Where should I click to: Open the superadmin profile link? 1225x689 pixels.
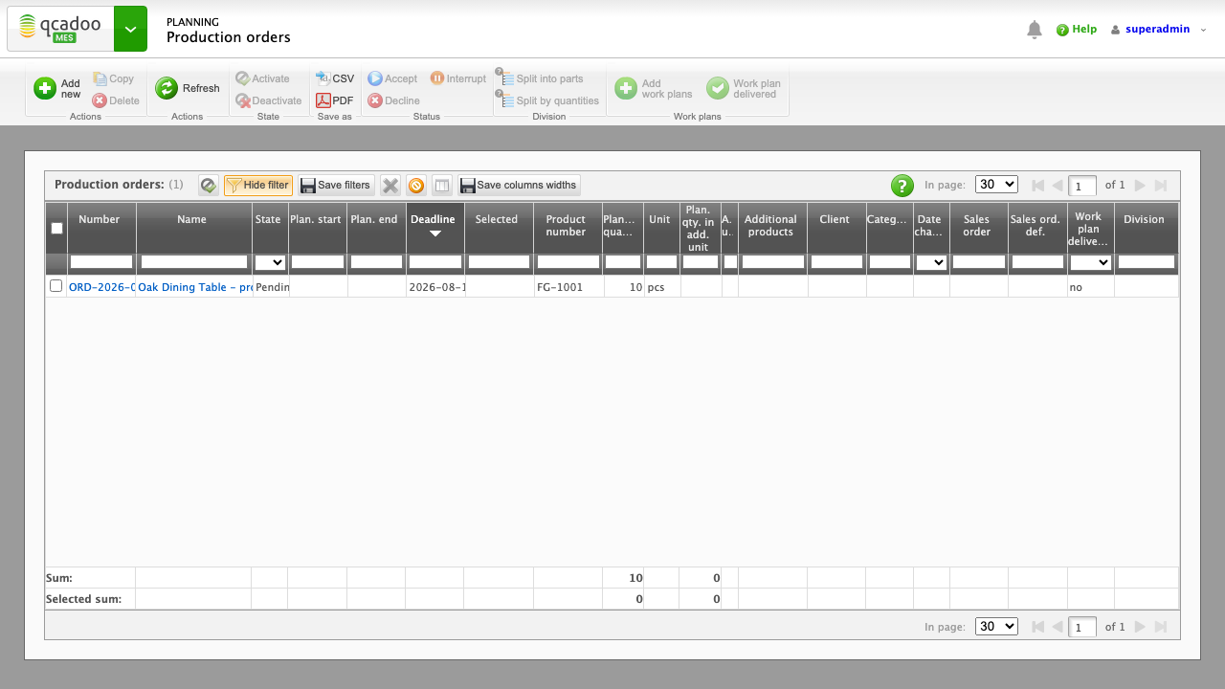1157,30
